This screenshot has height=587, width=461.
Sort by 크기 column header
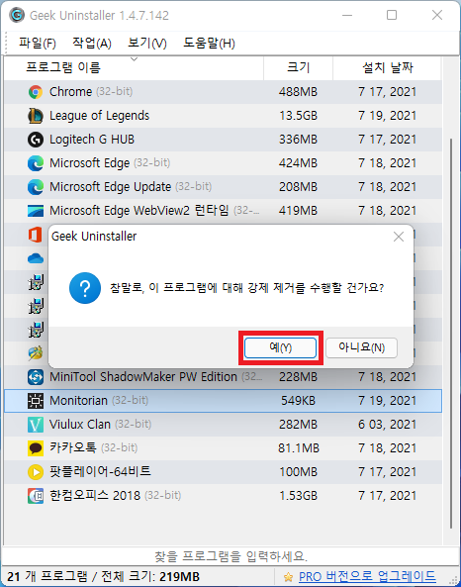tap(298, 67)
